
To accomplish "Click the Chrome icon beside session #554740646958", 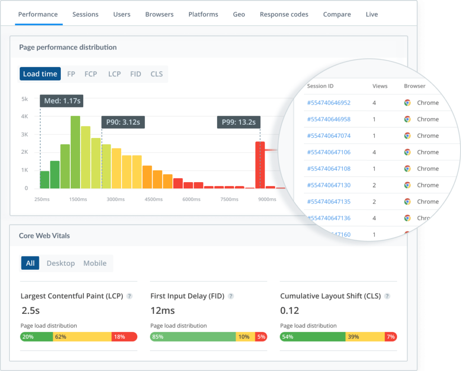I will point(407,119).
